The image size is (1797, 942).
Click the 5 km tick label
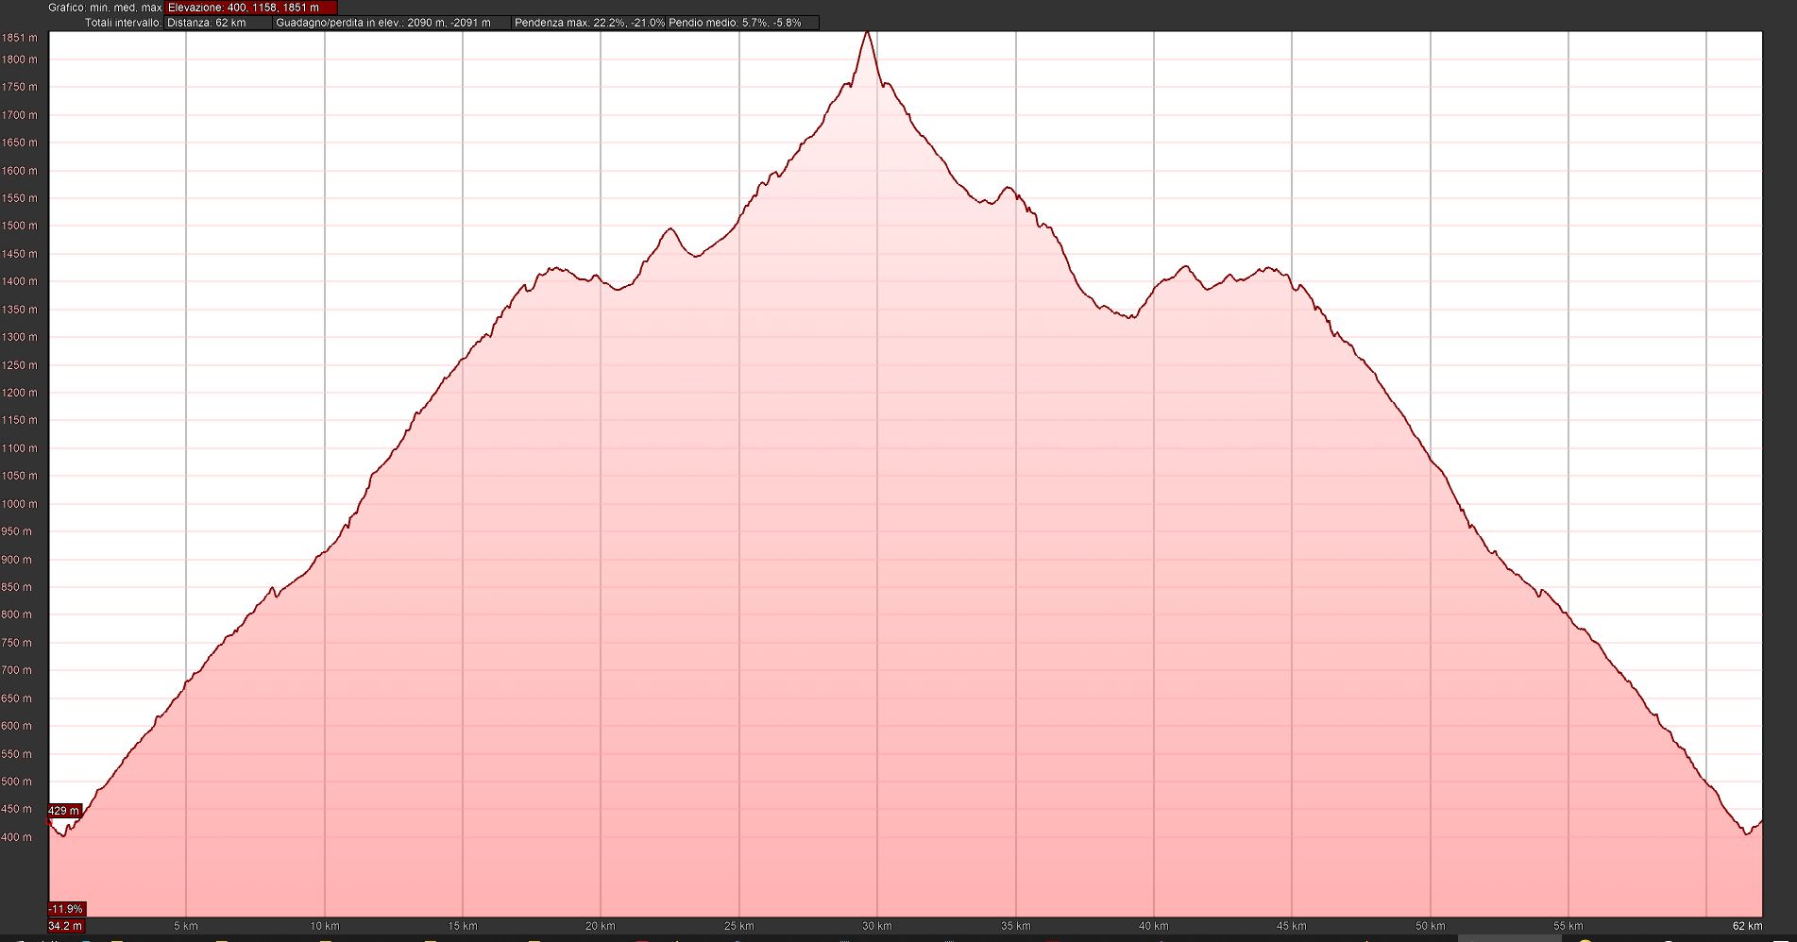(186, 926)
